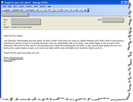
Task: Click the Reply button
Action: point(6,10)
